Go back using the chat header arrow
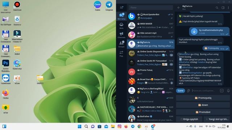 coord(179,8)
